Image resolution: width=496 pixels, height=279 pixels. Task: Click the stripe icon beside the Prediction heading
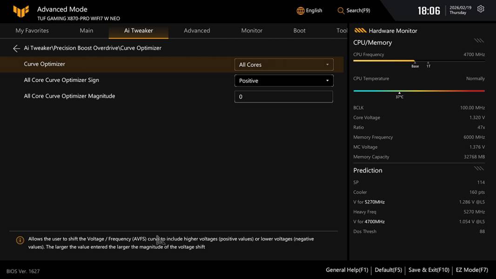479,168
